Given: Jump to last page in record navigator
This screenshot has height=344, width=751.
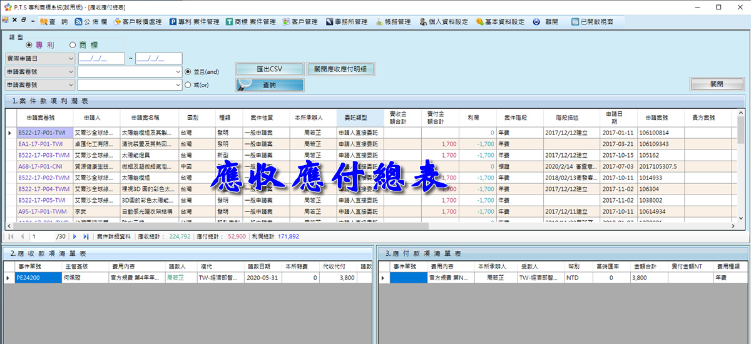Looking at the screenshot, I should pyautogui.click(x=86, y=236).
